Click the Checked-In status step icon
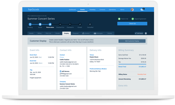 [70, 24]
